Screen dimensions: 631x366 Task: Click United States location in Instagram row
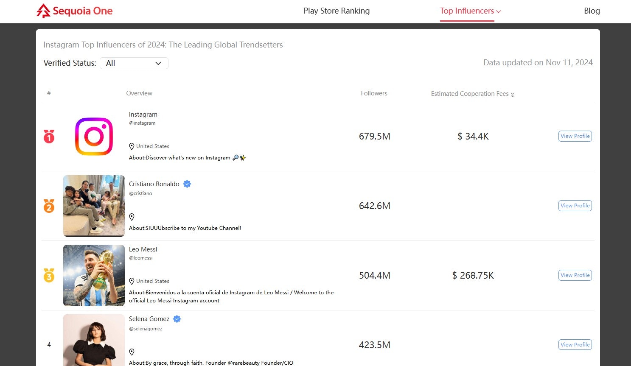pos(153,146)
